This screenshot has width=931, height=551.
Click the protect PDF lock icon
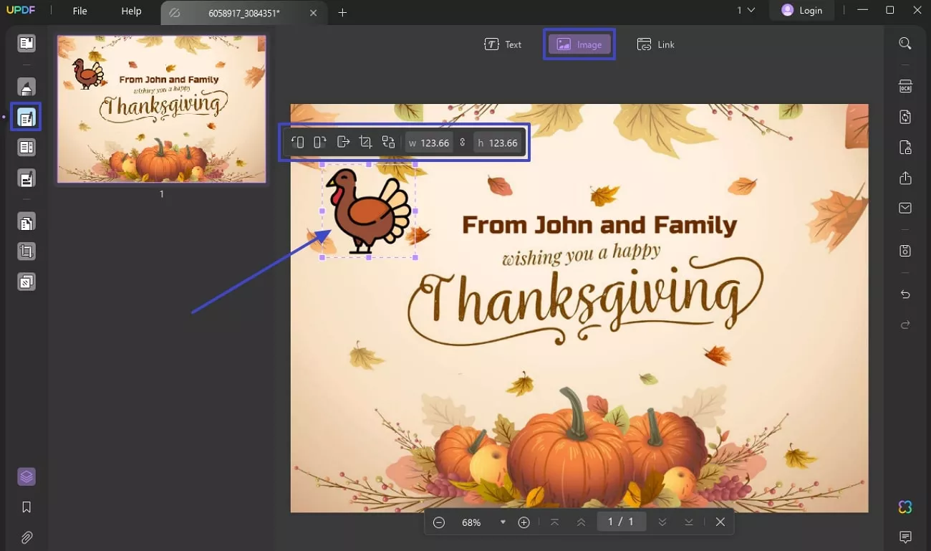pos(905,148)
